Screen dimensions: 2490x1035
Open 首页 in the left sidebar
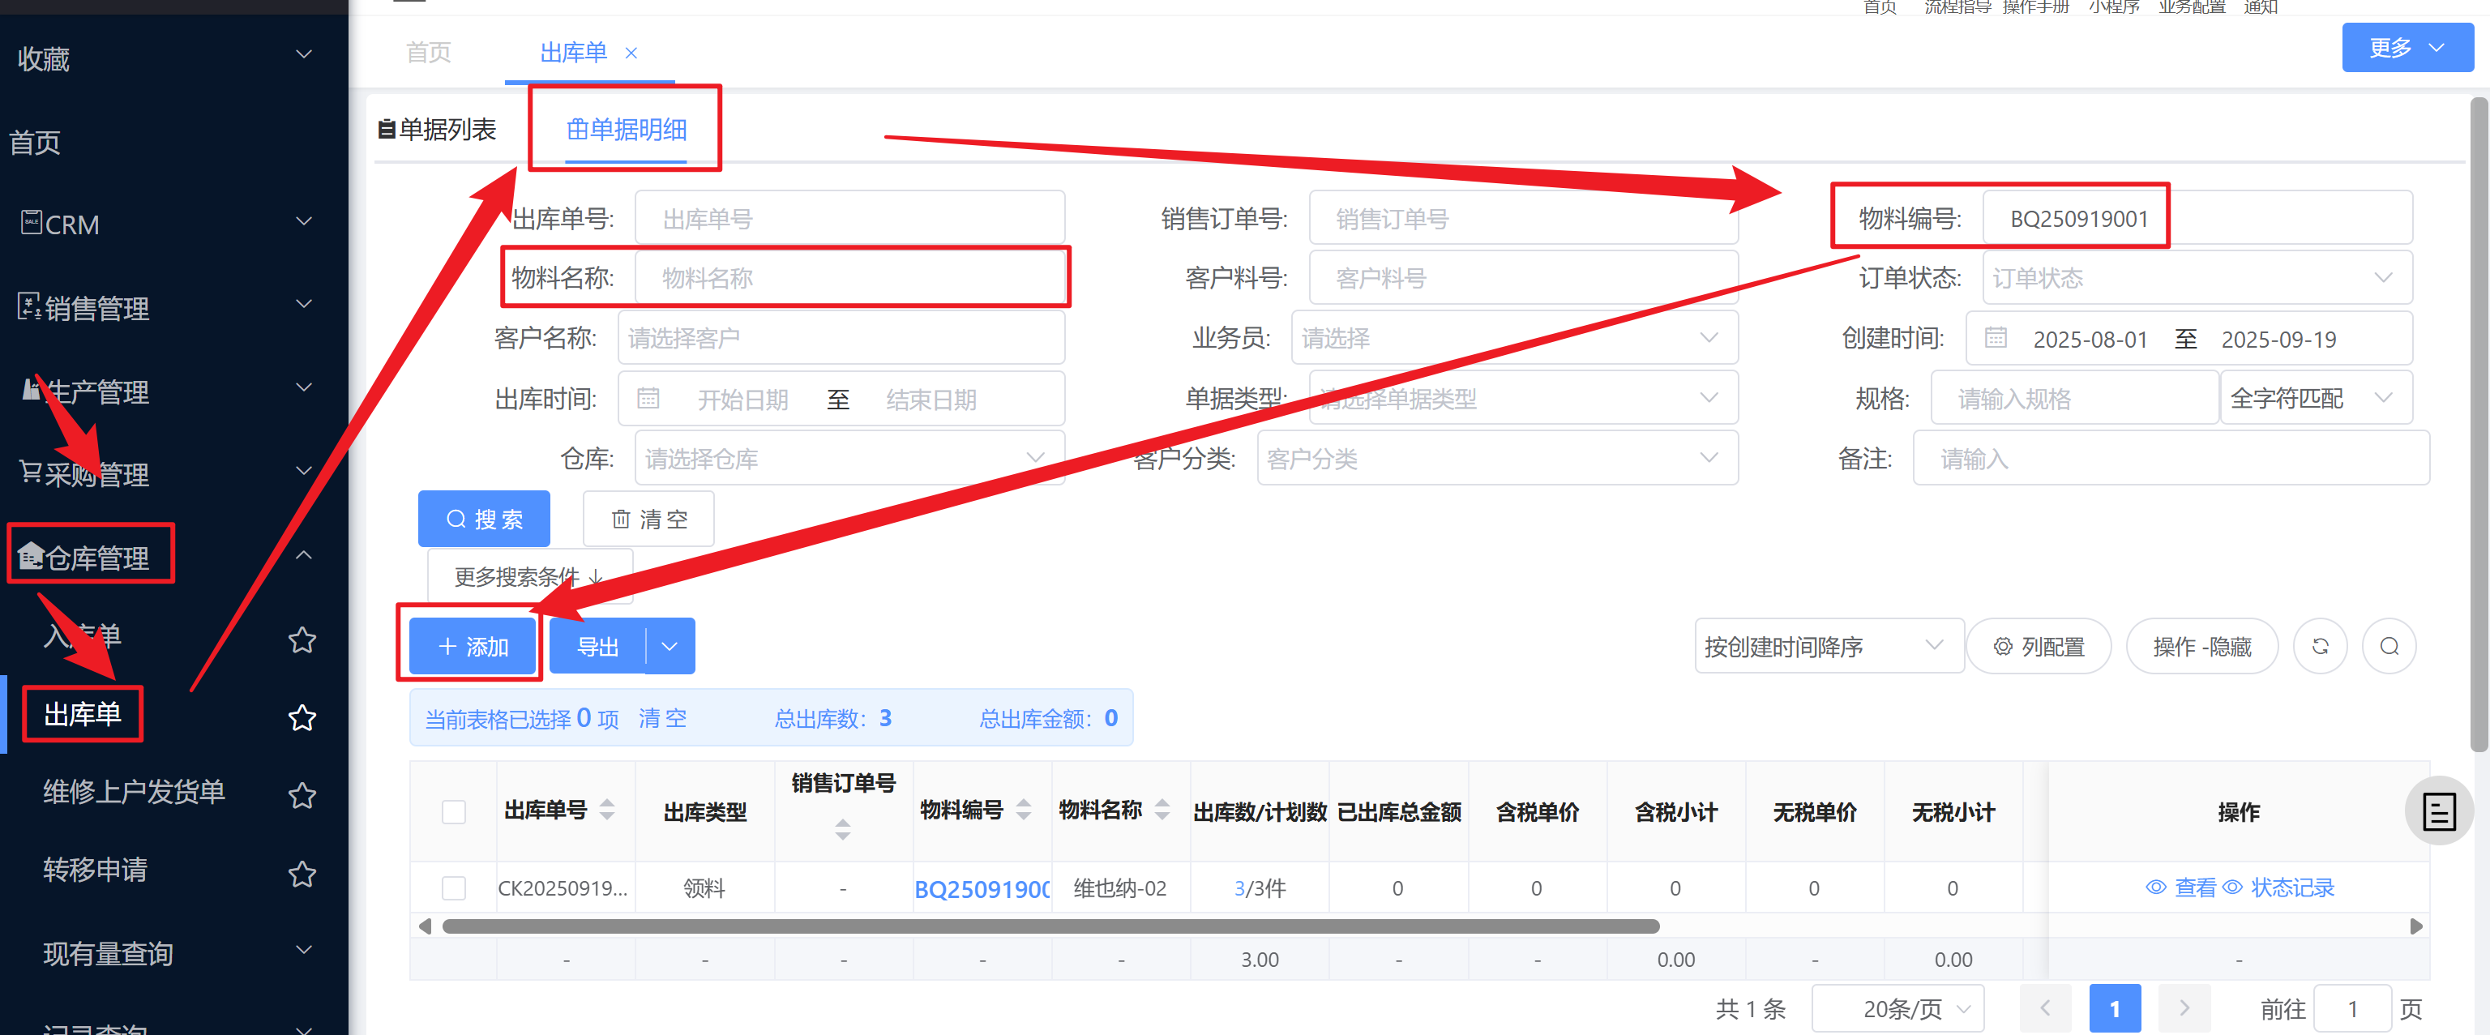35,142
